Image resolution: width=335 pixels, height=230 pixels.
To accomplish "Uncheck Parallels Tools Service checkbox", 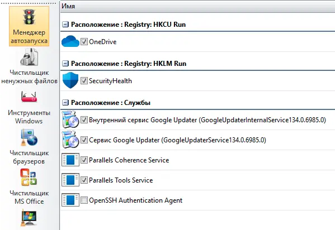I will point(84,180).
